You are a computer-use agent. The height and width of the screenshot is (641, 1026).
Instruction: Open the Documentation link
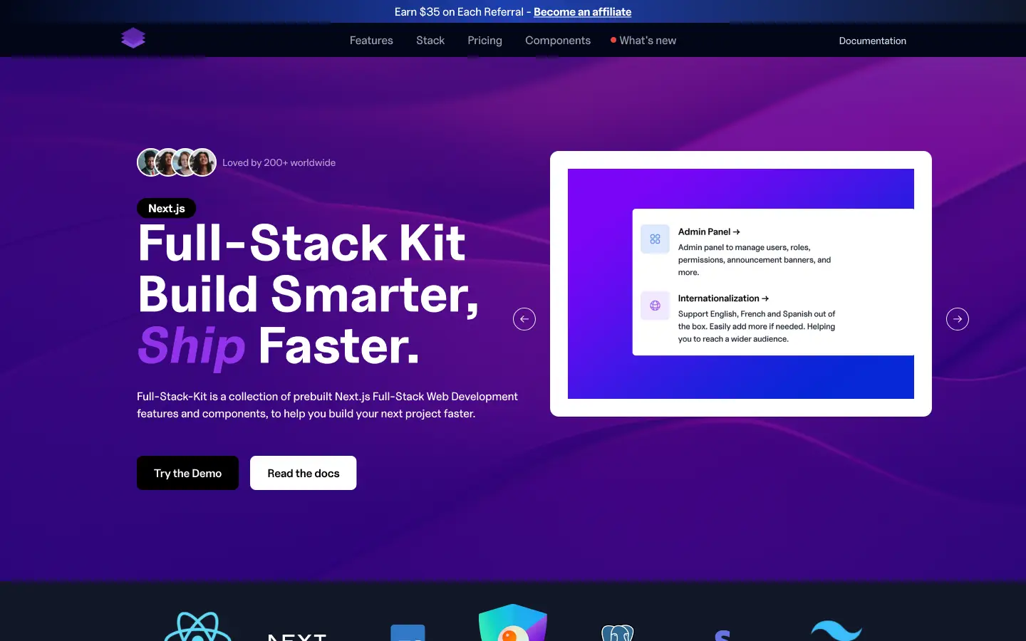tap(872, 41)
